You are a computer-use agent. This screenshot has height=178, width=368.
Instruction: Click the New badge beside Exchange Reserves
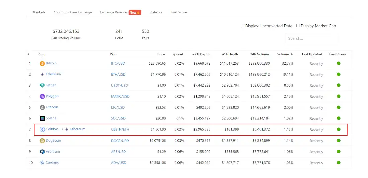click(135, 12)
